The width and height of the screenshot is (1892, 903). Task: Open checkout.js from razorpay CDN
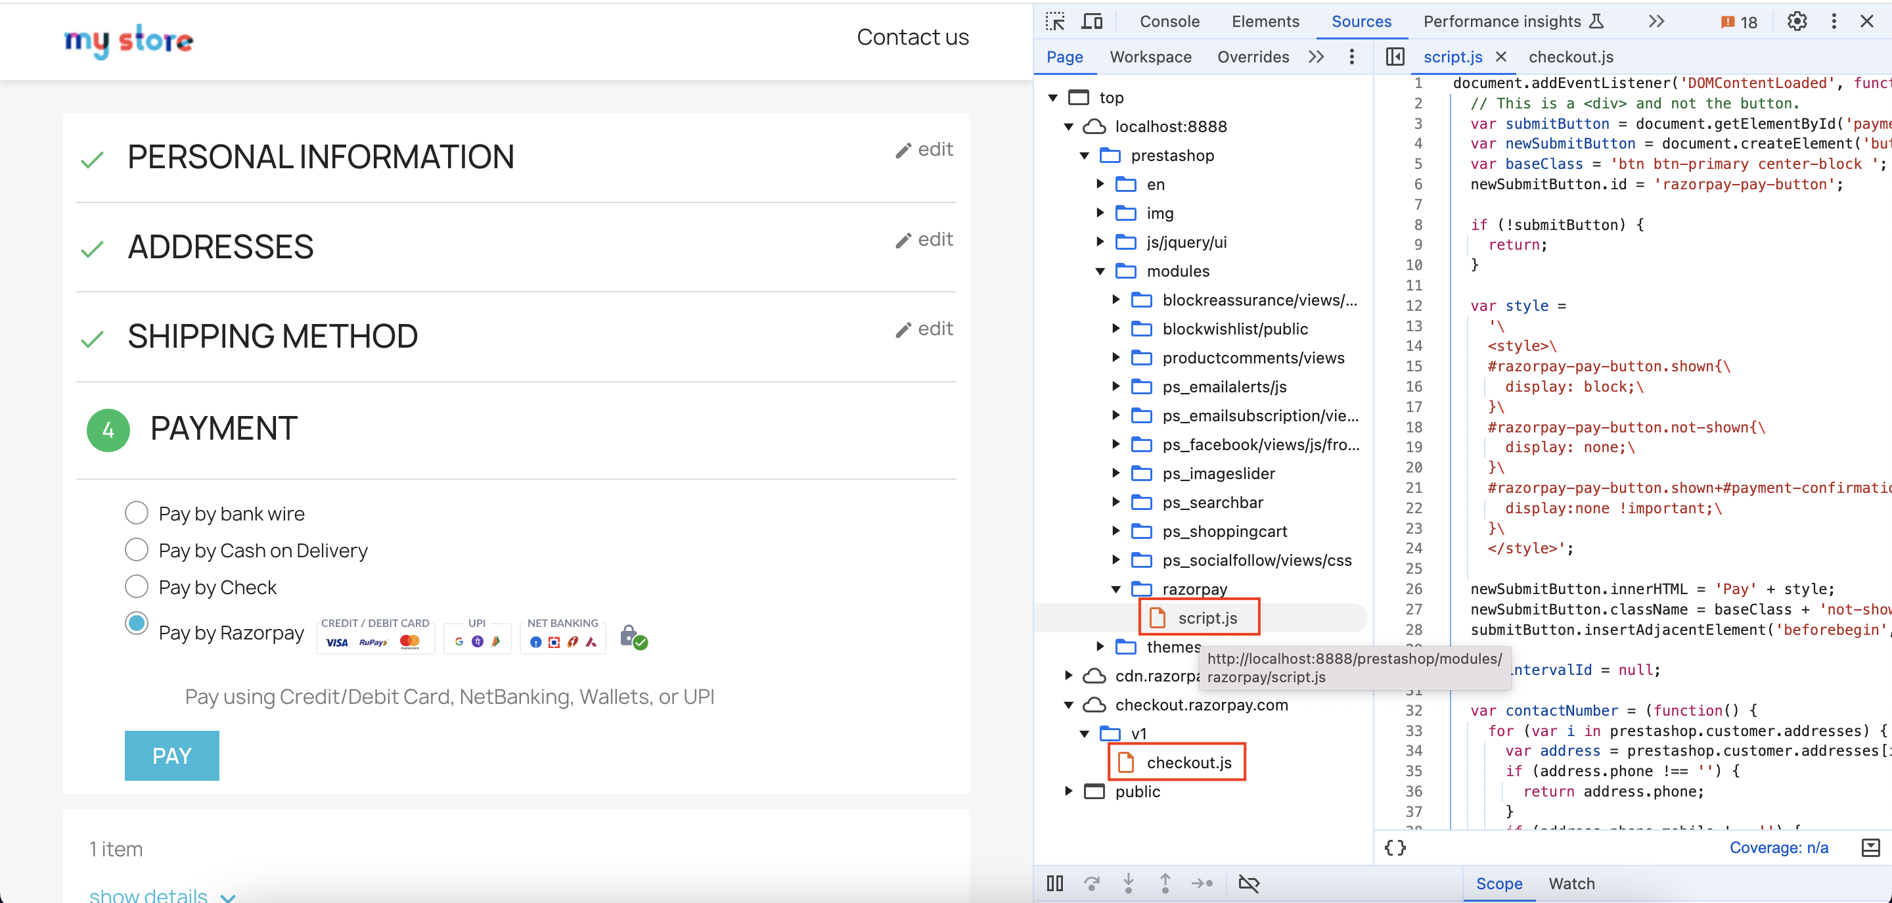(x=1191, y=760)
